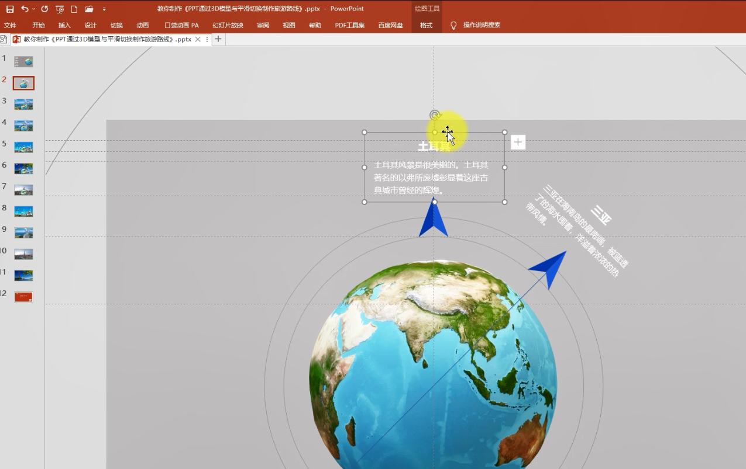Viewport: 746px width, 469px height.
Task: Open document tab options (three dots)
Action: 207,39
